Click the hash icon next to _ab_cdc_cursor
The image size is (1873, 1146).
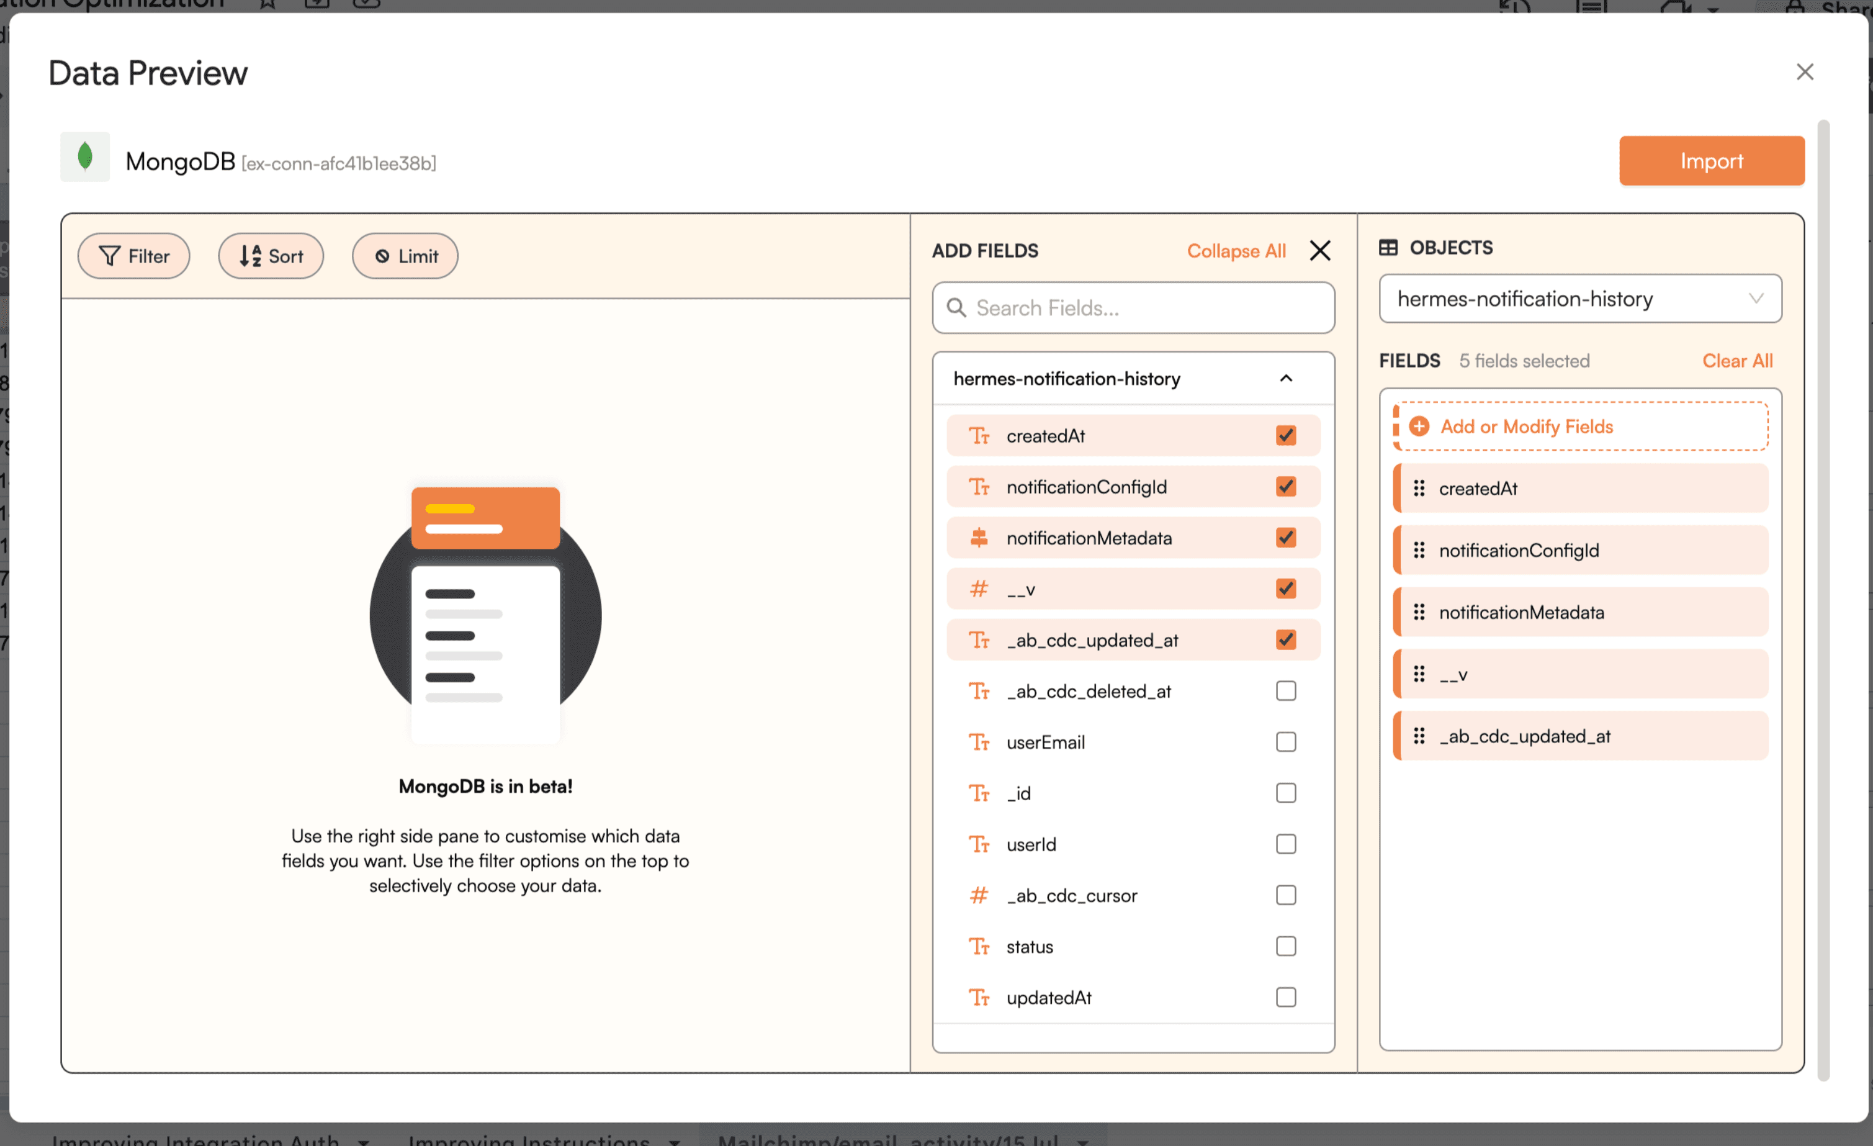(x=979, y=895)
